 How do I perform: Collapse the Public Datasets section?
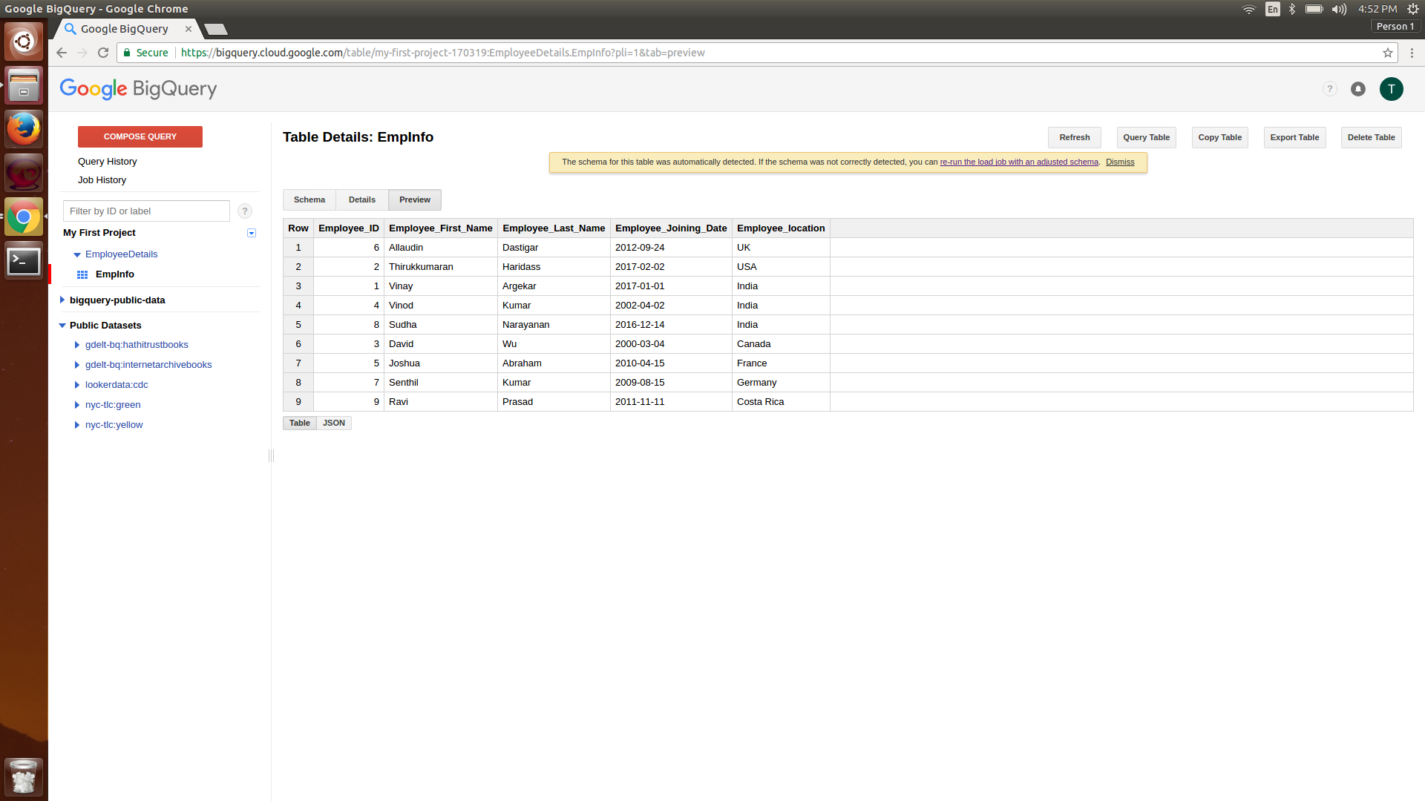tap(62, 326)
